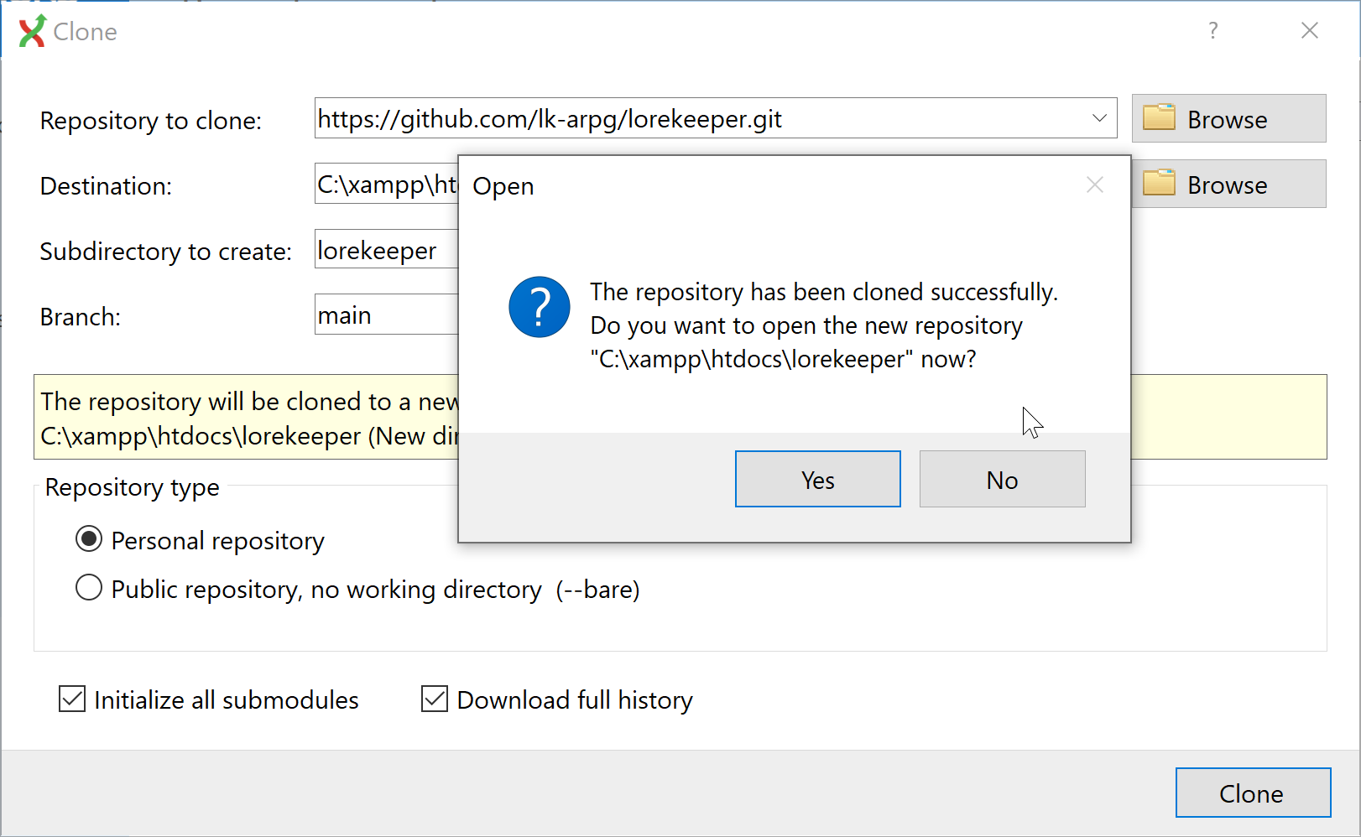Toggle Initialize all submodules checkbox
The image size is (1361, 837).
(x=72, y=699)
